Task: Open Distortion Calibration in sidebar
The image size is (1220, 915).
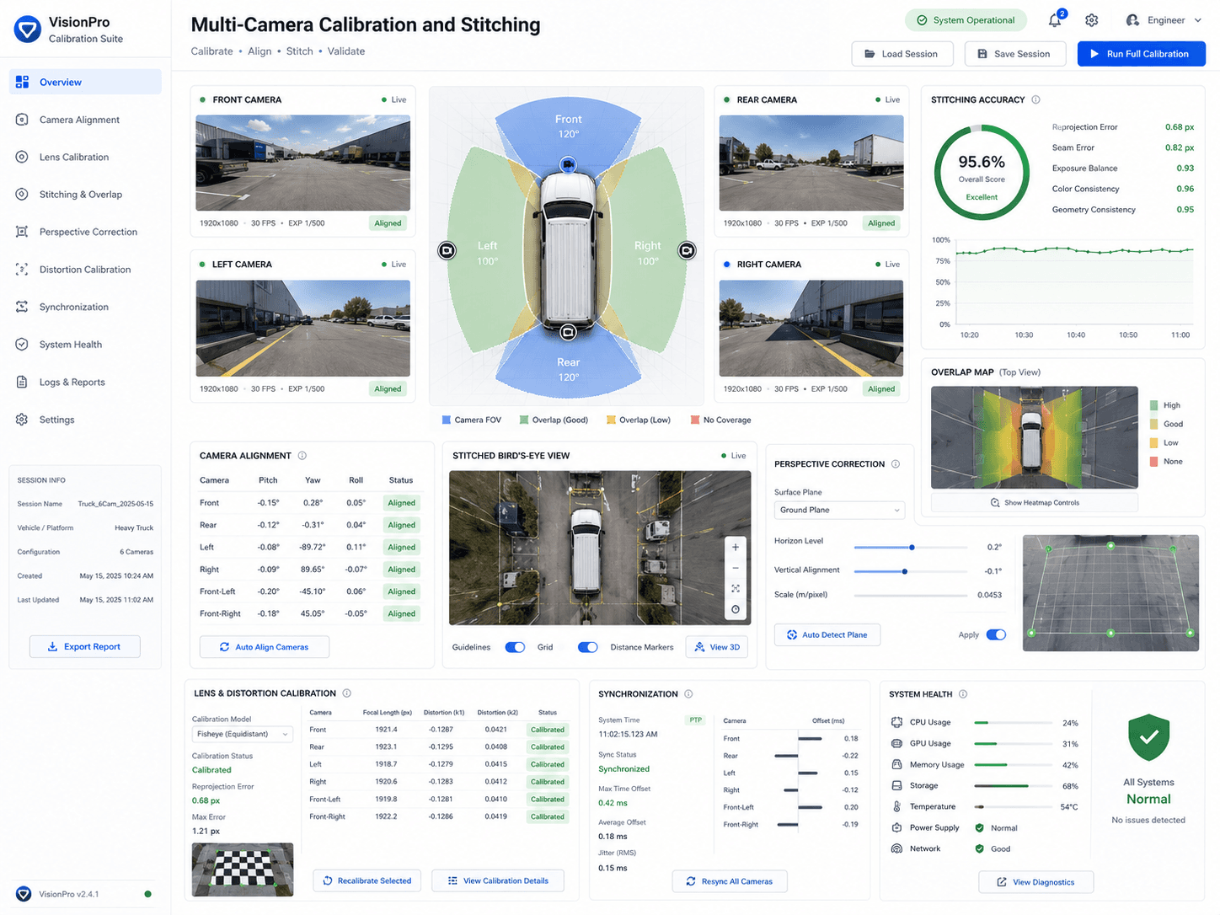Action: point(85,270)
